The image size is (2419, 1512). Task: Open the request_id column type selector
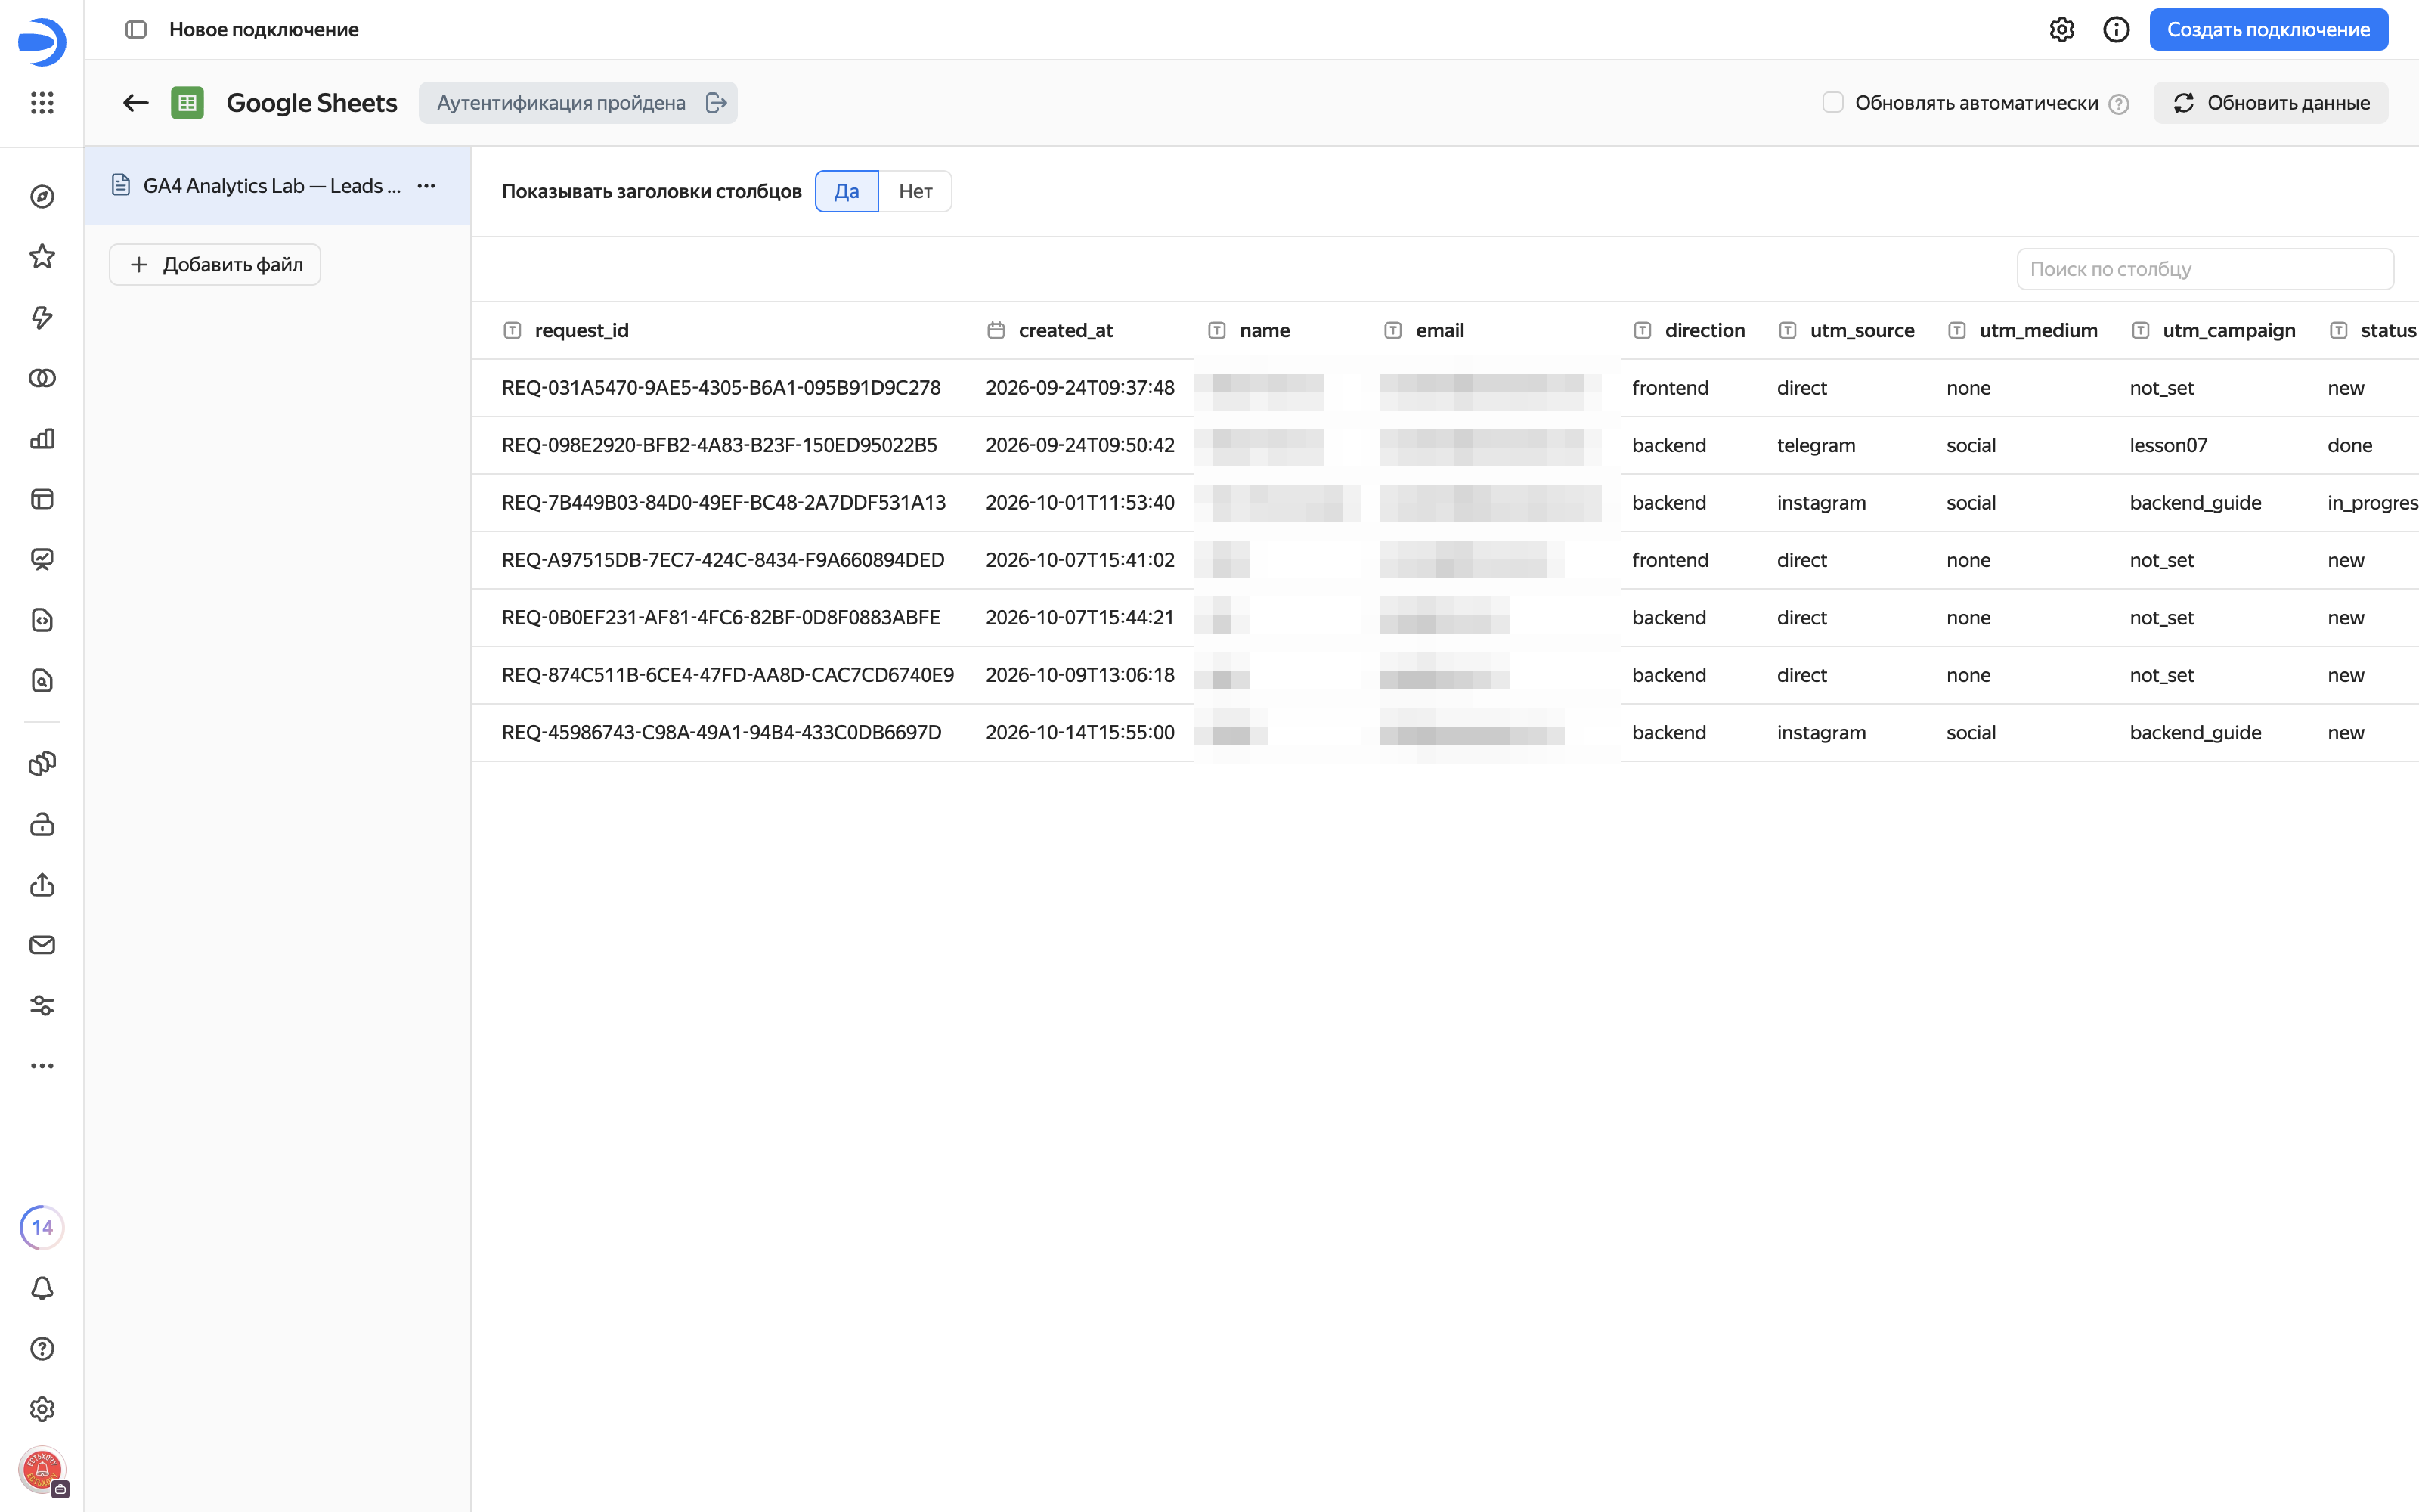[512, 330]
